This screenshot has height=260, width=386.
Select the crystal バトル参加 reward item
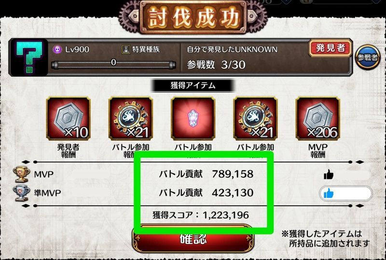click(x=193, y=119)
